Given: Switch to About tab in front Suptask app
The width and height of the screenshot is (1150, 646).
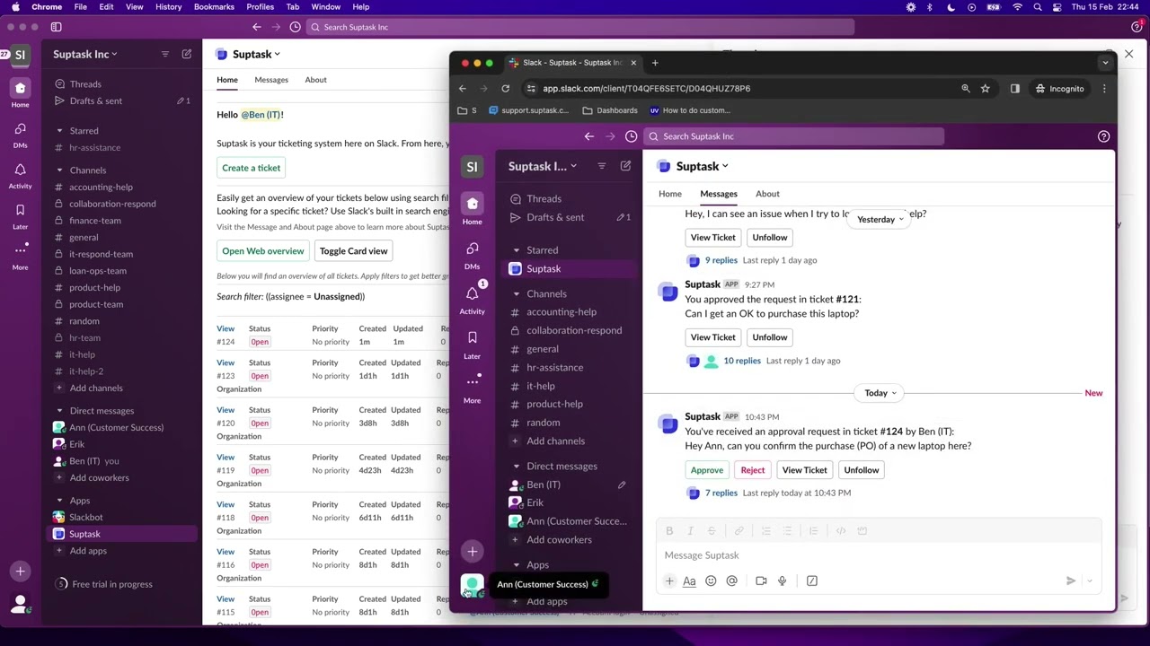Looking at the screenshot, I should [x=767, y=194].
